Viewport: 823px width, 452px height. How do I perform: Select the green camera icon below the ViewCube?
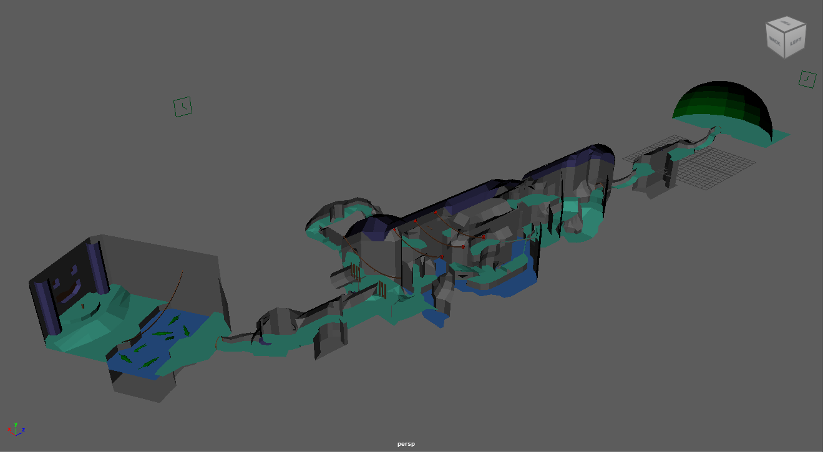click(x=807, y=79)
